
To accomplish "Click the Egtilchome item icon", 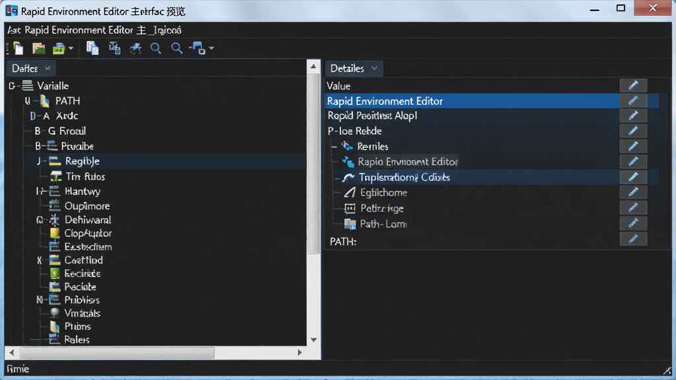I will coord(350,192).
